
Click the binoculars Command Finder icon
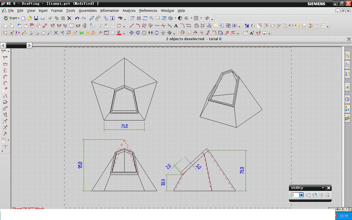(120, 18)
